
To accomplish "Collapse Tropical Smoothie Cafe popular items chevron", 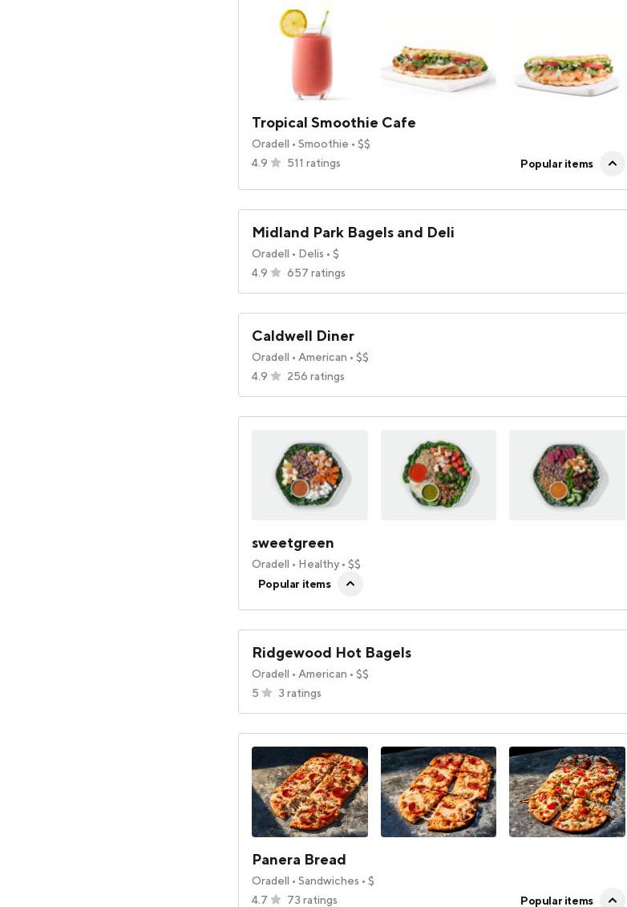I will (x=612, y=164).
